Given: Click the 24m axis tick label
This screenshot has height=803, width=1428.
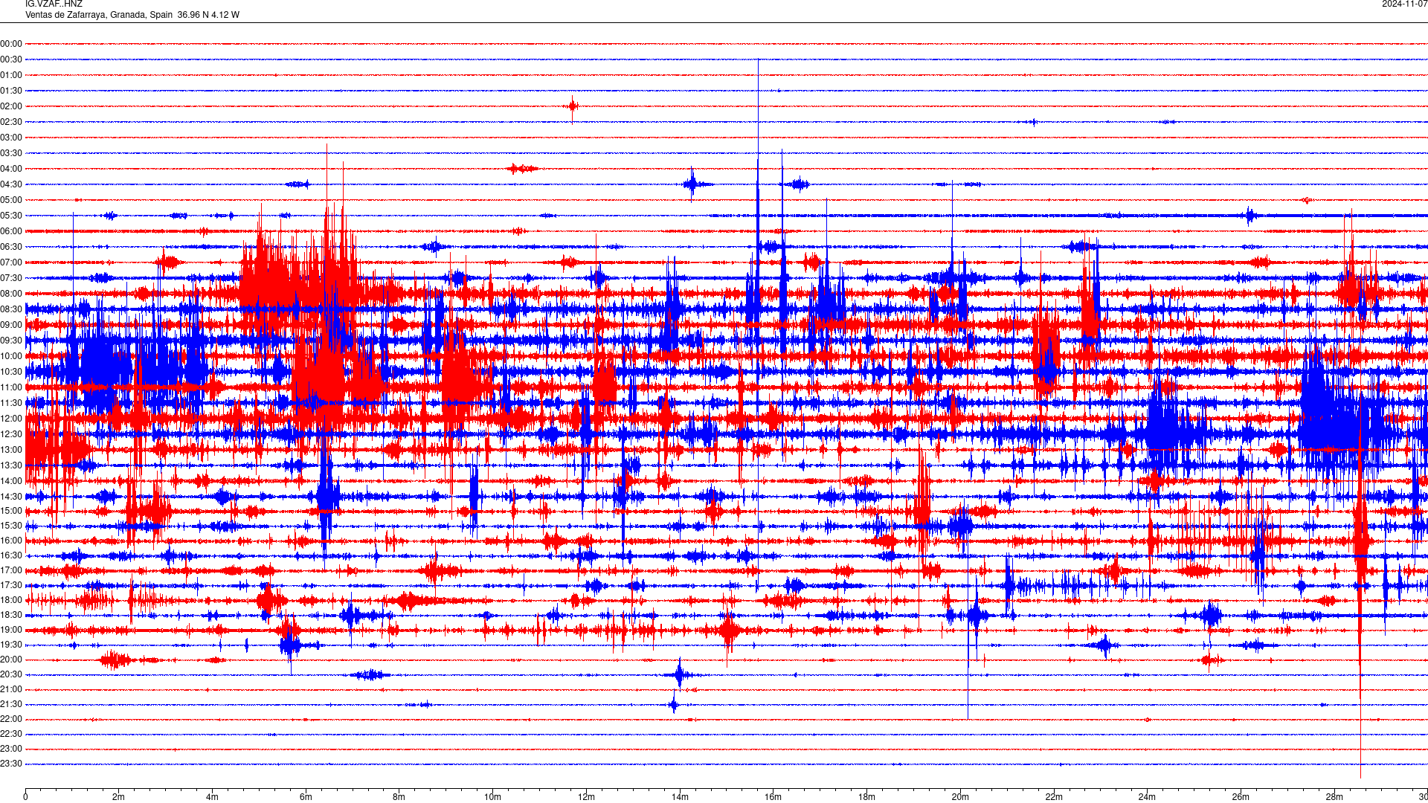Looking at the screenshot, I should coord(1147,797).
